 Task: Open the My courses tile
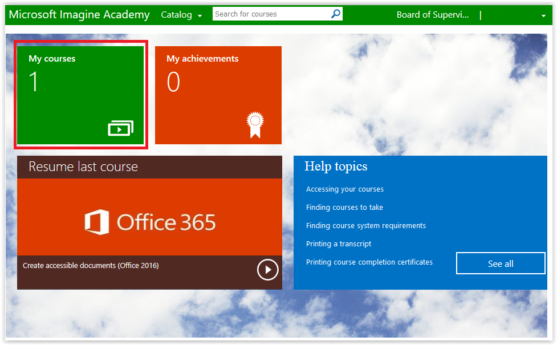click(x=80, y=95)
